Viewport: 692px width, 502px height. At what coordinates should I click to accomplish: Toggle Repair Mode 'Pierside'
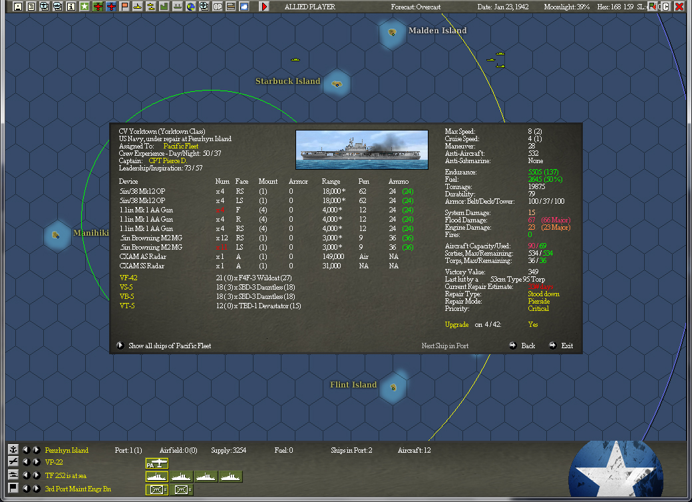point(538,301)
